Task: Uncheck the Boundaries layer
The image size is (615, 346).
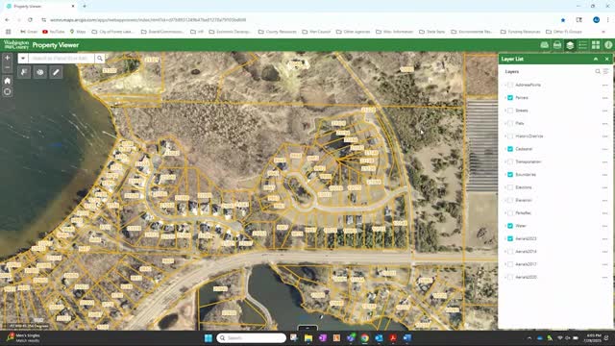Action: [510, 175]
